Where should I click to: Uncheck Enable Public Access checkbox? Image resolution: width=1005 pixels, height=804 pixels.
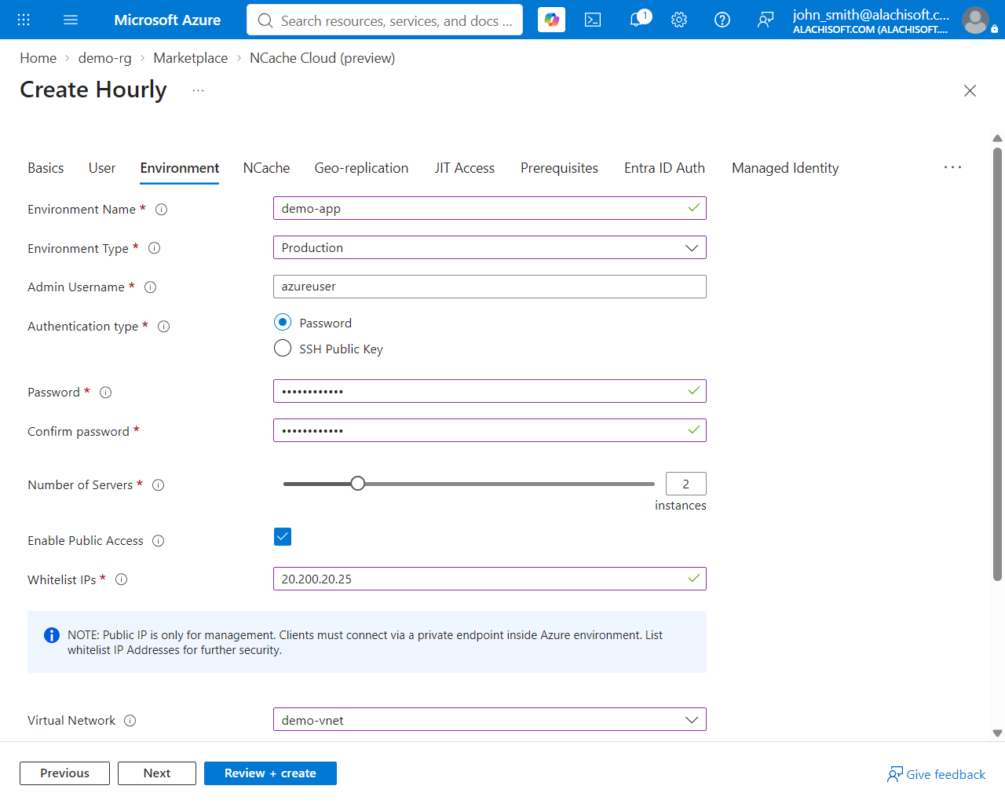click(x=283, y=536)
